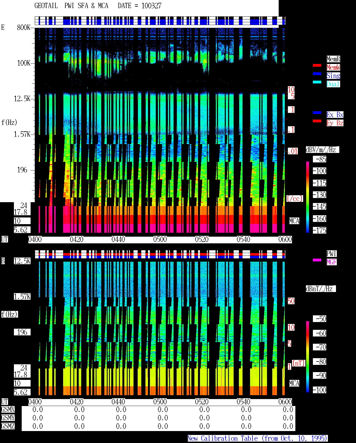This screenshot has width=356, height=443.
Task: Click the 800K frequency axis label
Action: click(x=24, y=27)
